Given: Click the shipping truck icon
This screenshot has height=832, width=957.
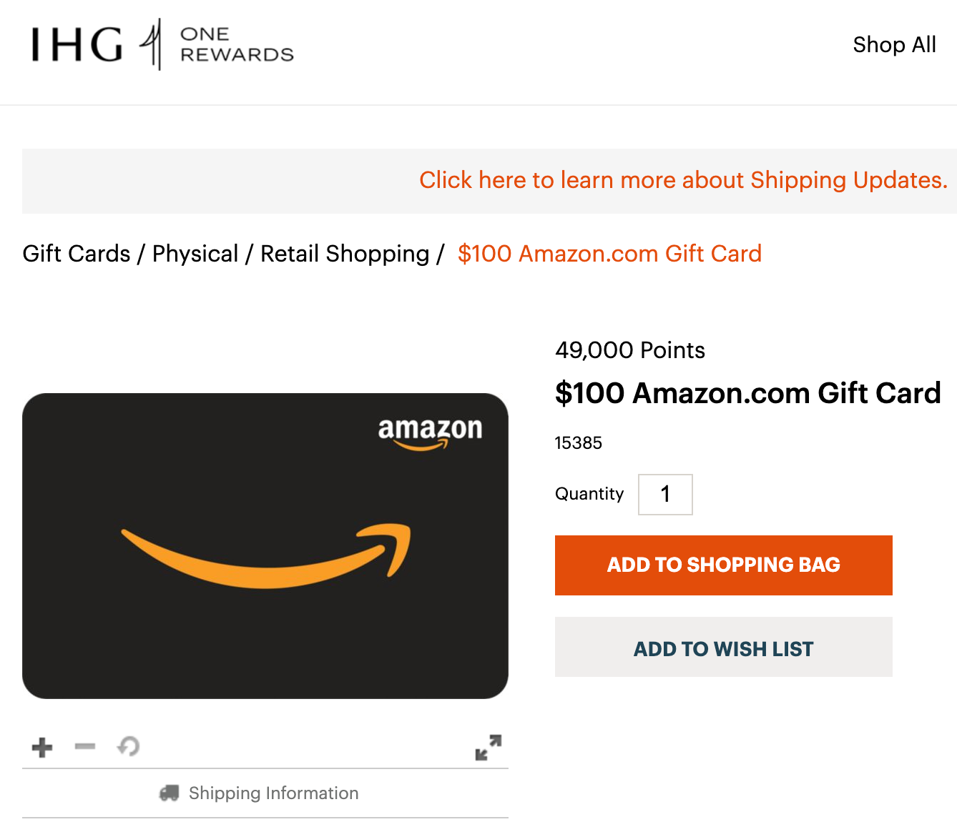Looking at the screenshot, I should [170, 793].
